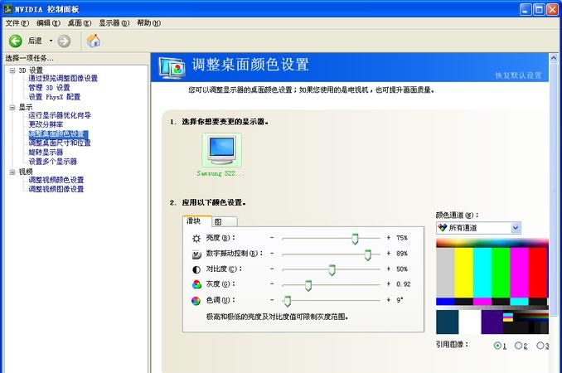This screenshot has height=373, width=562.
Task: Click the 显示 tree label
Action: [26, 107]
